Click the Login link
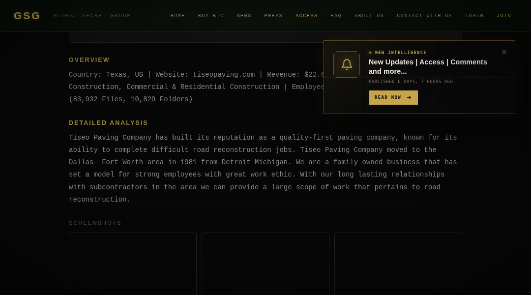 (x=474, y=16)
